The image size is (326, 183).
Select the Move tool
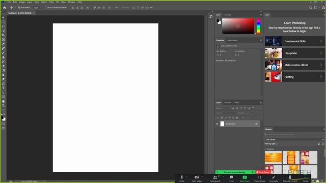pyautogui.click(x=3, y=17)
